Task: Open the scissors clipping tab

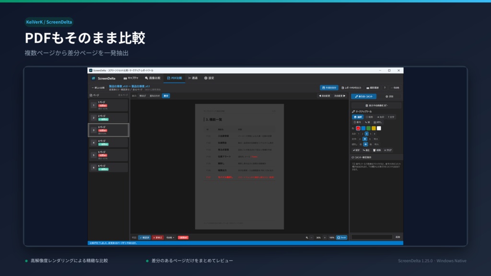Action: pos(193,78)
